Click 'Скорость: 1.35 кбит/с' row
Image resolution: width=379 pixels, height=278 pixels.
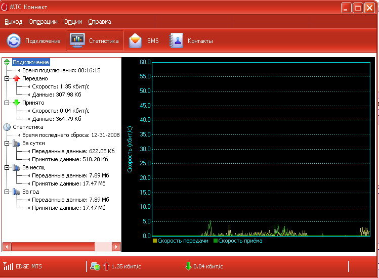(x=61, y=86)
